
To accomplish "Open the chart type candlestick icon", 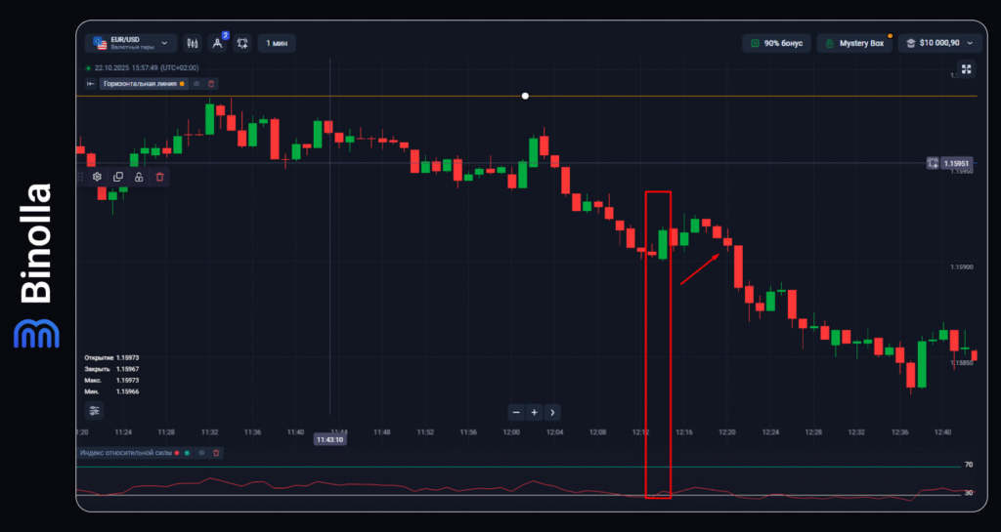I will [x=192, y=43].
